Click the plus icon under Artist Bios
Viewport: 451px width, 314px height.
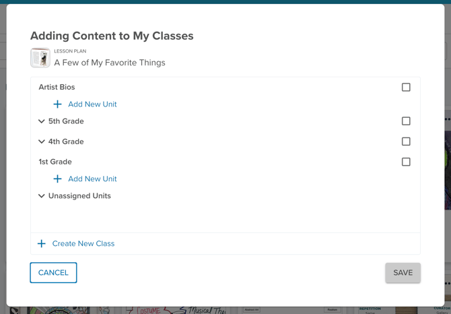(57, 104)
